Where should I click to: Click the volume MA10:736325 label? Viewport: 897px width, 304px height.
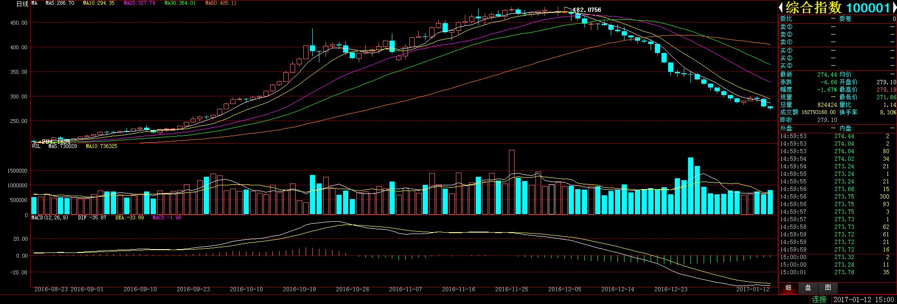coord(101,147)
